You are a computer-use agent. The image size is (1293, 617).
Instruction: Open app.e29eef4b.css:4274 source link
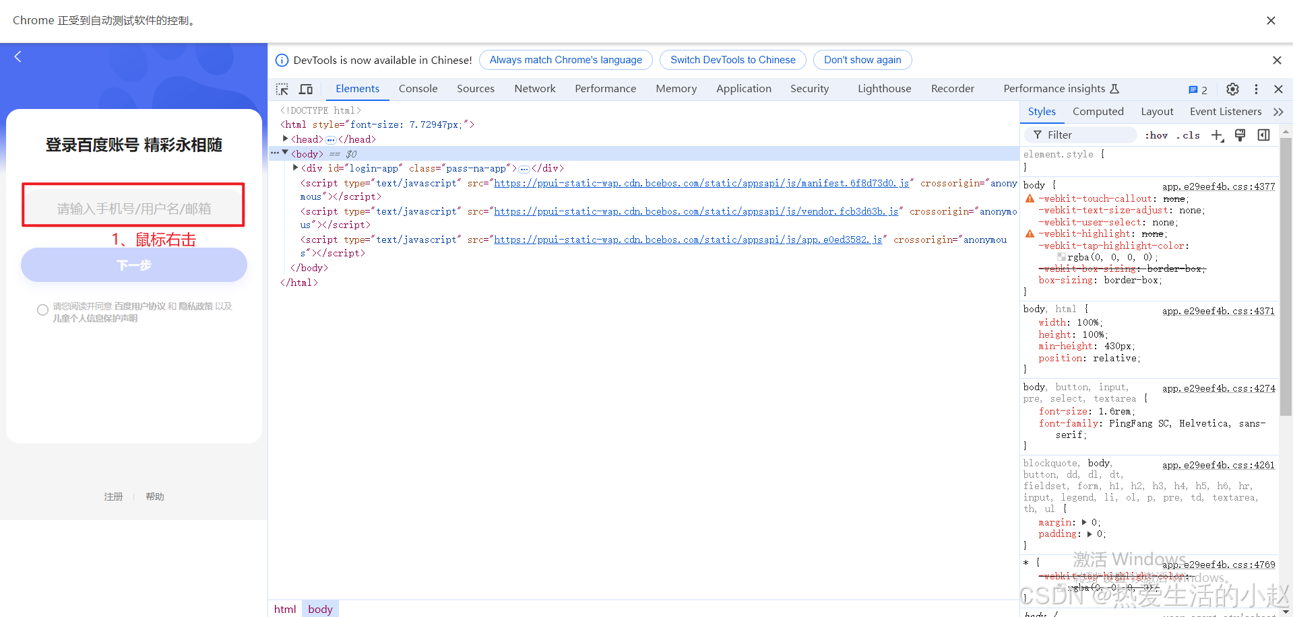[x=1218, y=388]
